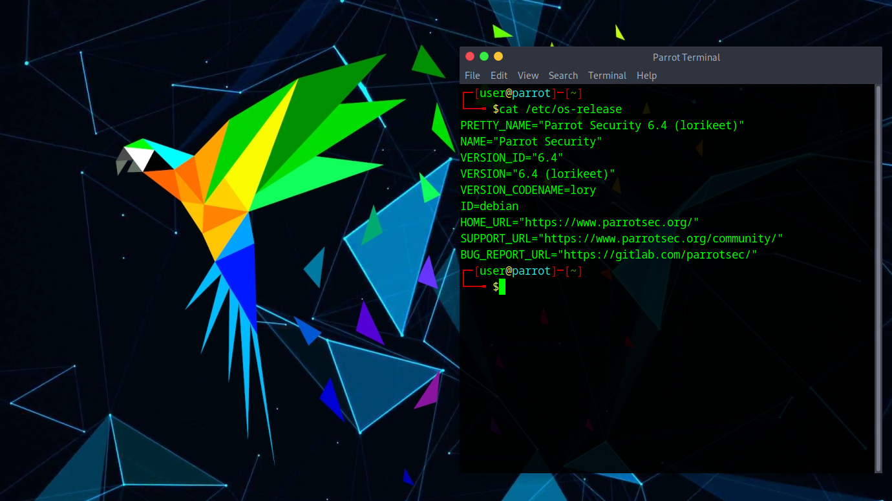Viewport: 892px width, 501px height.
Task: Click the terminal vertical scrollbar
Action: coord(878,278)
